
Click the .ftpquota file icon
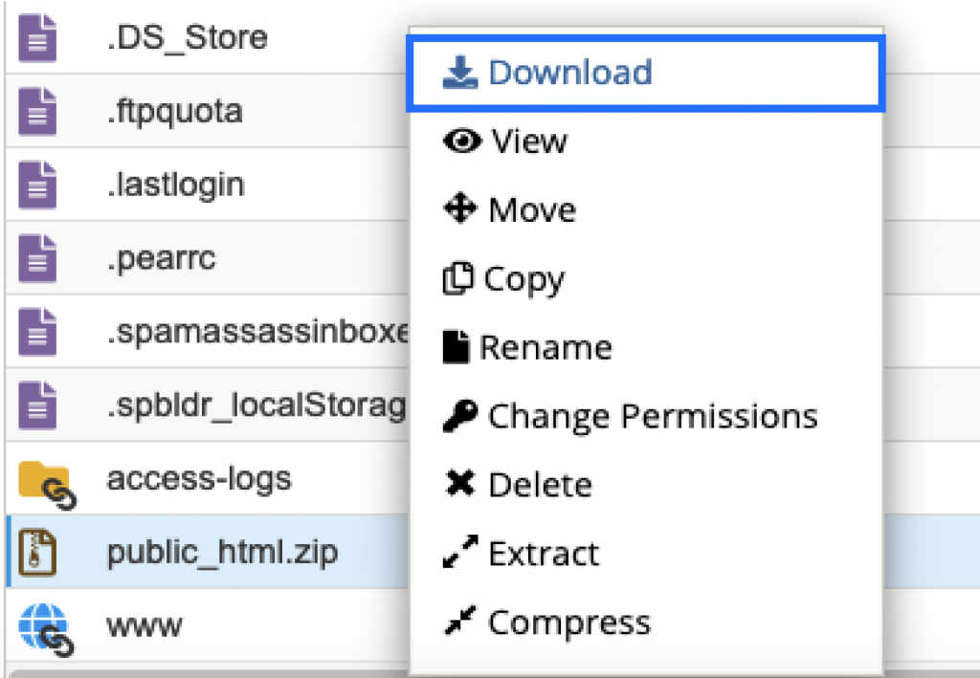[x=38, y=112]
